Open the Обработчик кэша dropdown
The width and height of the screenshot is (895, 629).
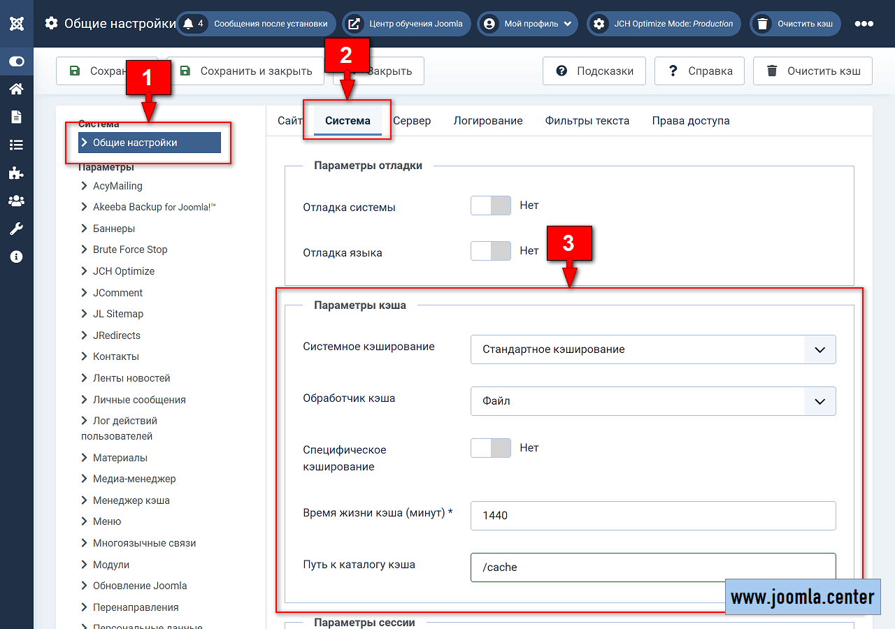point(653,401)
